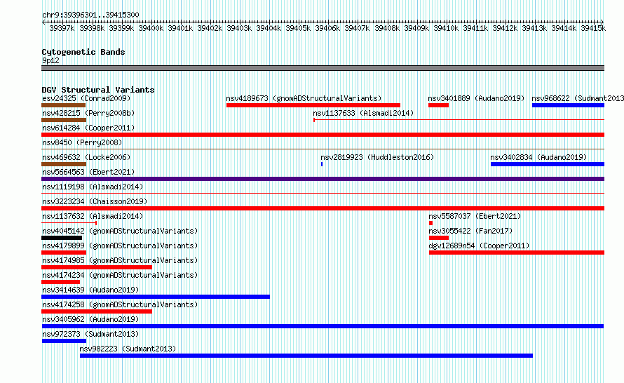Open nsv3405962 (Audano2019) label
This screenshot has height=383, width=624.
coord(90,319)
